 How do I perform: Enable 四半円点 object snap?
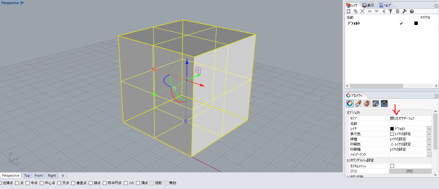(x=105, y=183)
